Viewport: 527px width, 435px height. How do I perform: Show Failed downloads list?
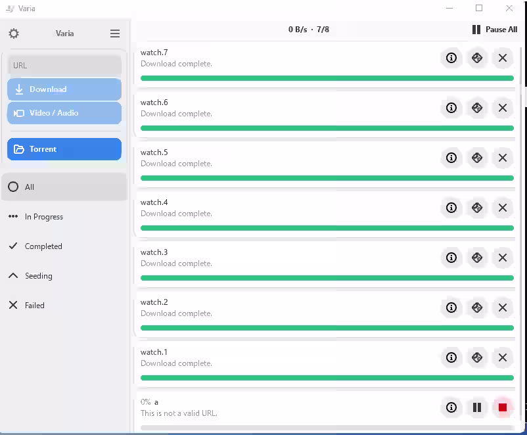coord(64,306)
